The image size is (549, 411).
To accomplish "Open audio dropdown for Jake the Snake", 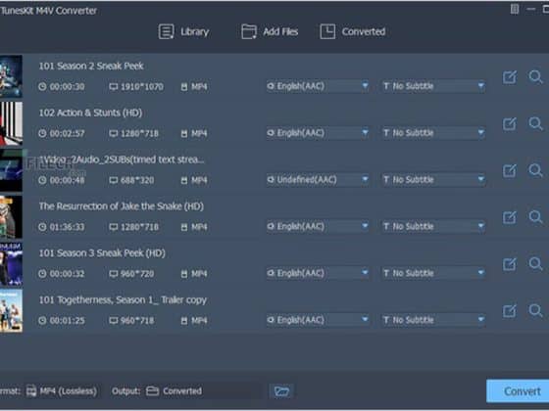I will [318, 226].
